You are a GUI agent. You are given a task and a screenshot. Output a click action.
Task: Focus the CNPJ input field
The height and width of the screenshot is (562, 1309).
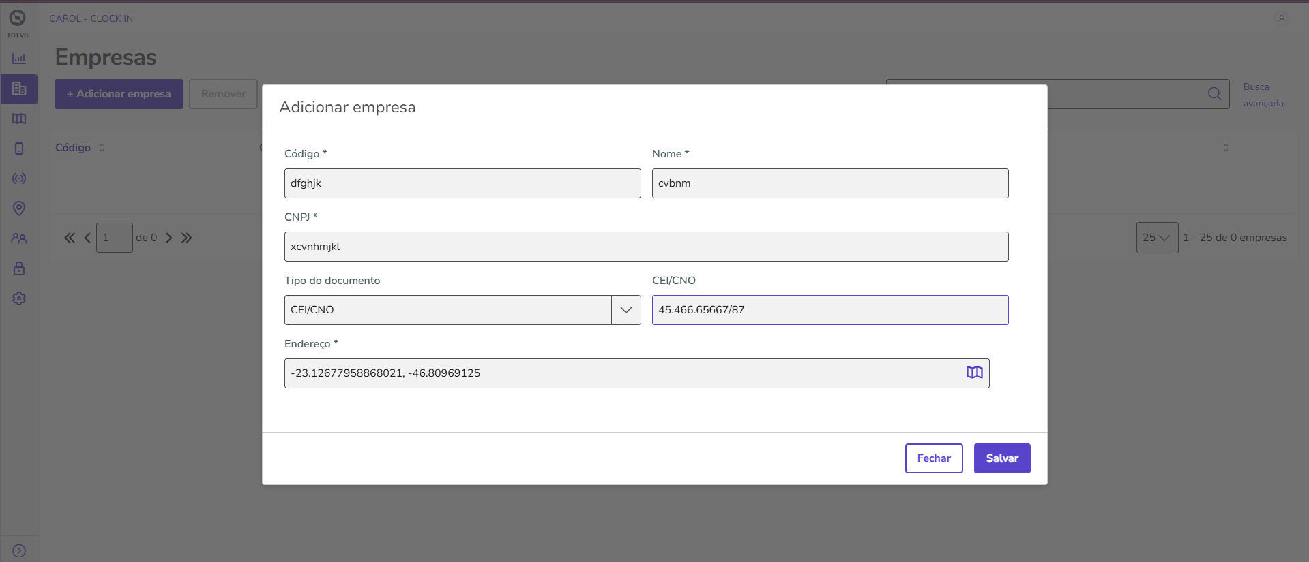coord(646,247)
